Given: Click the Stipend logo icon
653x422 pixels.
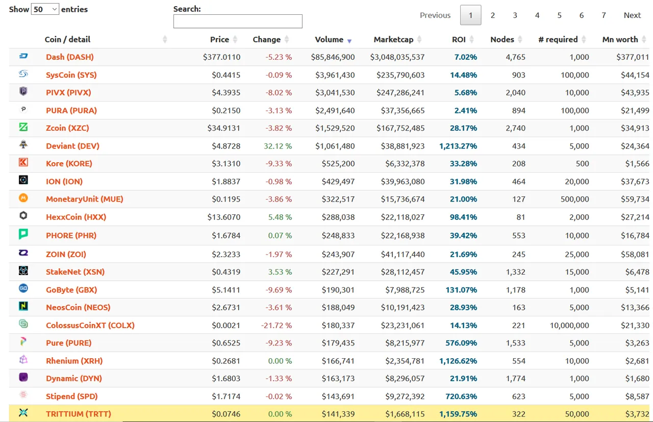Looking at the screenshot, I should point(23,394).
